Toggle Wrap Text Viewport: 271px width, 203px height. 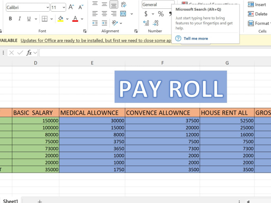pos(123,4)
